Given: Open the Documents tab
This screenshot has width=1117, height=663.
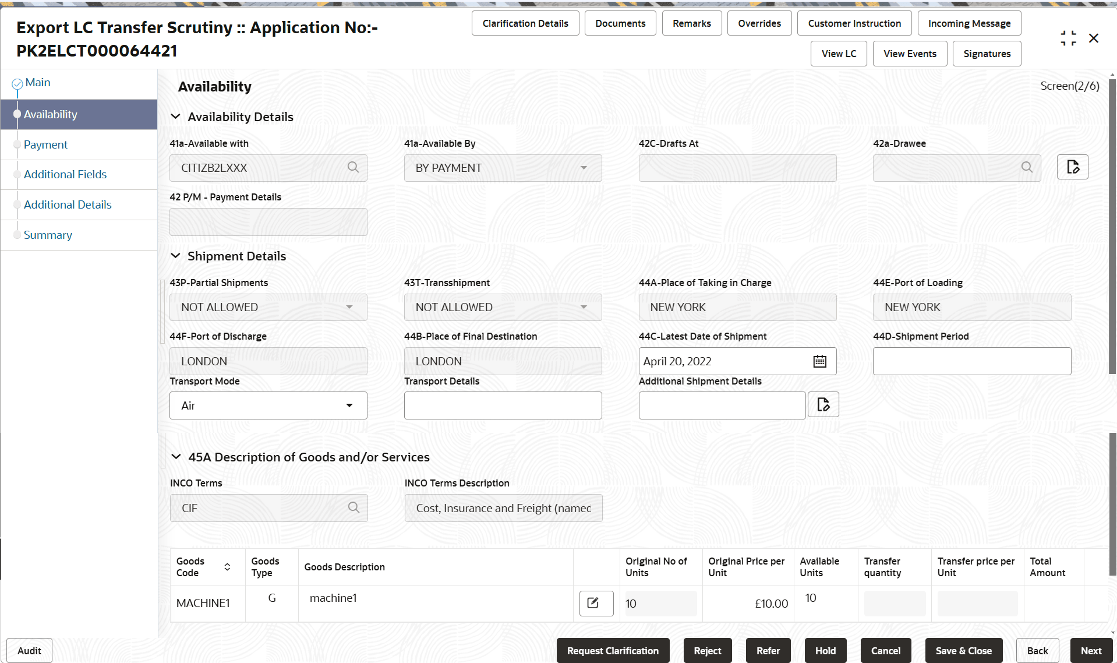Looking at the screenshot, I should 620,23.
